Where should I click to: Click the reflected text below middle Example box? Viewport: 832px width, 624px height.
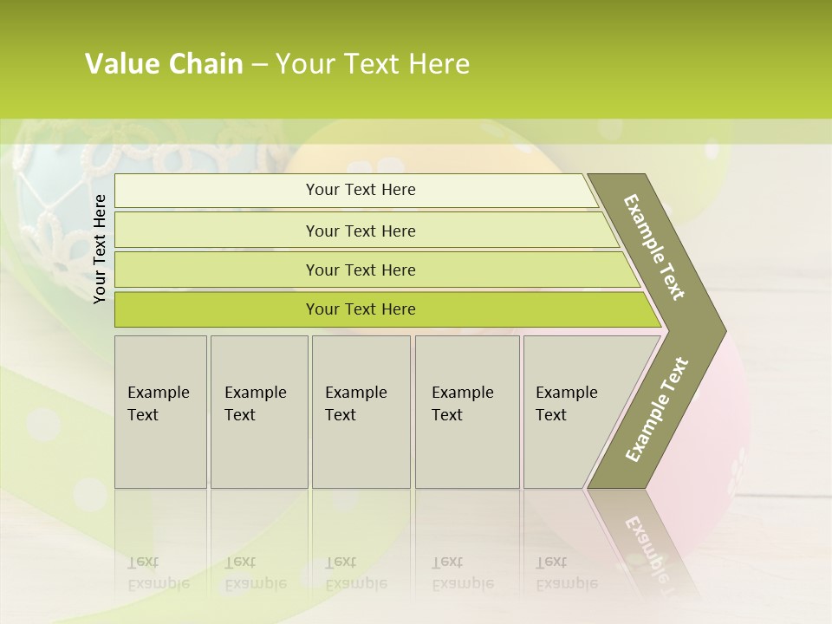[356, 572]
